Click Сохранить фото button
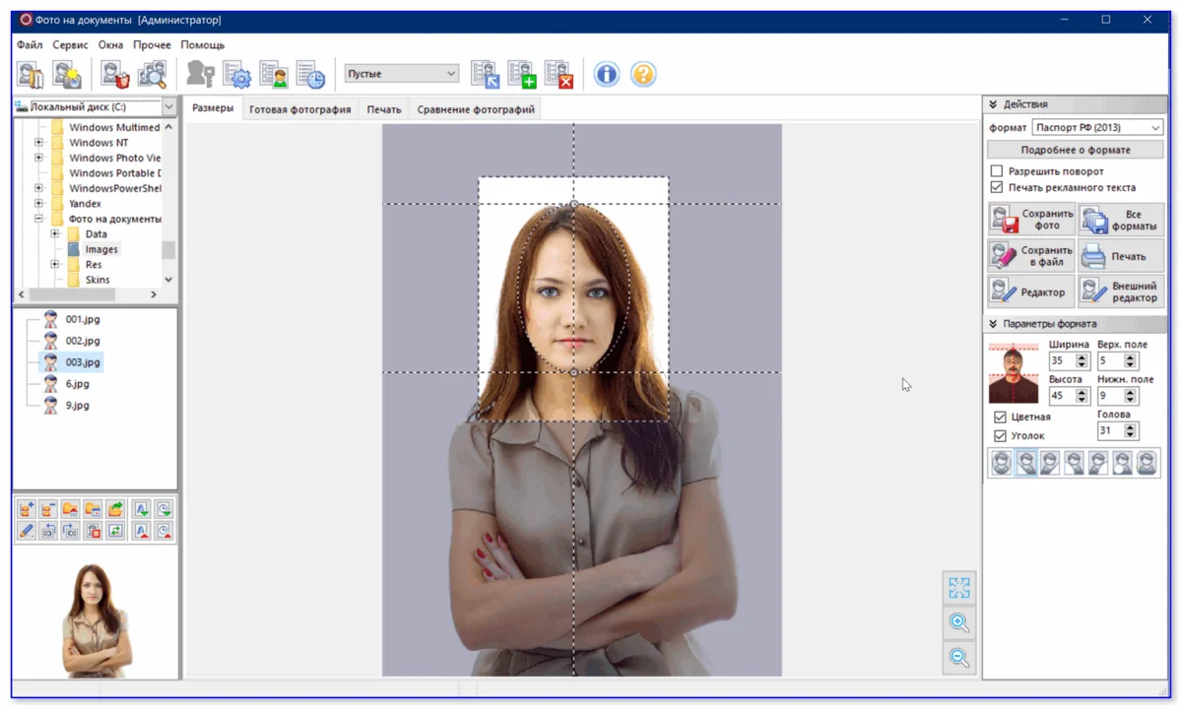1182x709 pixels. (1031, 220)
